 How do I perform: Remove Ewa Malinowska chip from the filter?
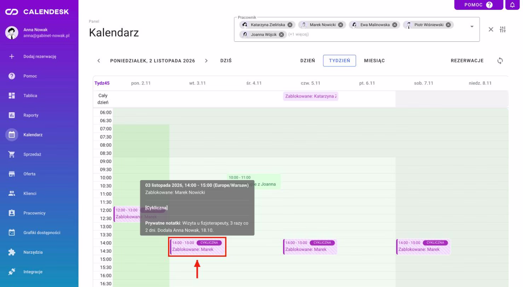pyautogui.click(x=395, y=25)
